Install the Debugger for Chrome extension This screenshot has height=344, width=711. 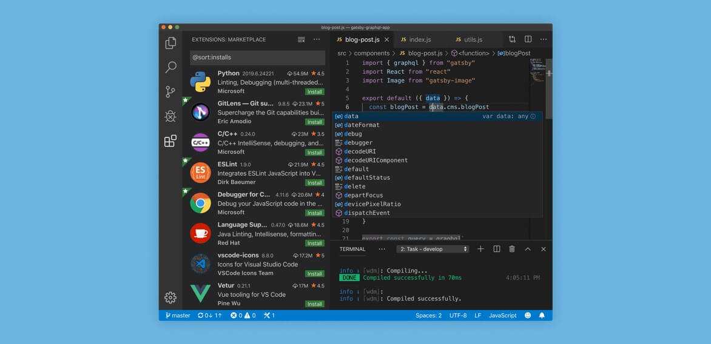tap(315, 213)
